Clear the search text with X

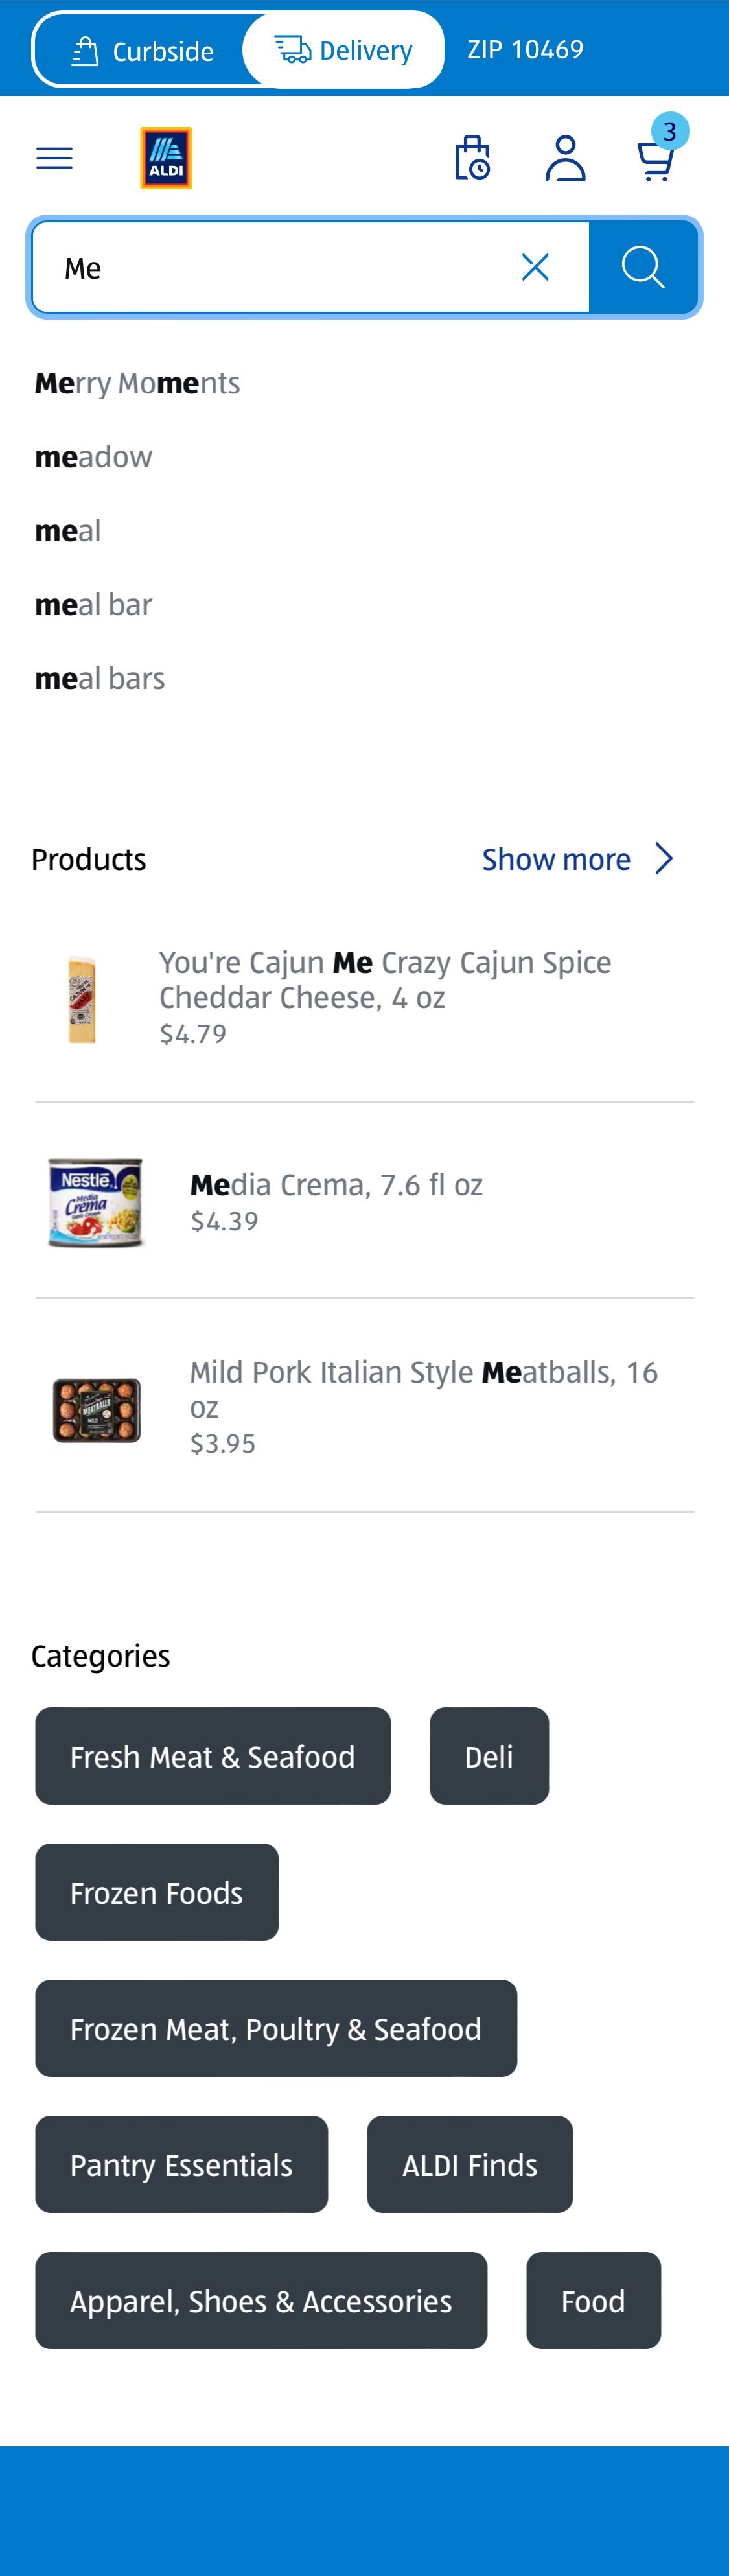(x=535, y=267)
